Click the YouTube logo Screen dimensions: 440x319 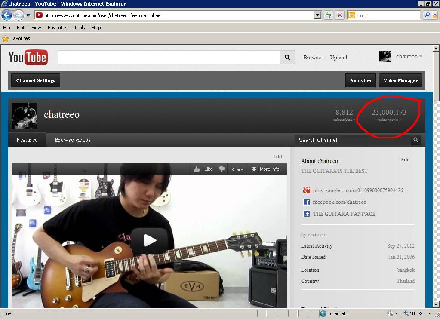click(x=28, y=57)
